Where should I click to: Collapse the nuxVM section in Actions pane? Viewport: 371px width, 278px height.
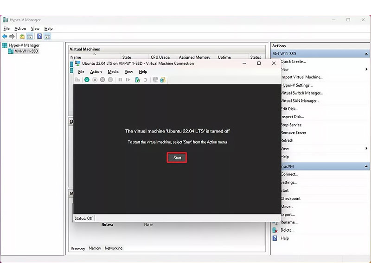click(x=366, y=166)
